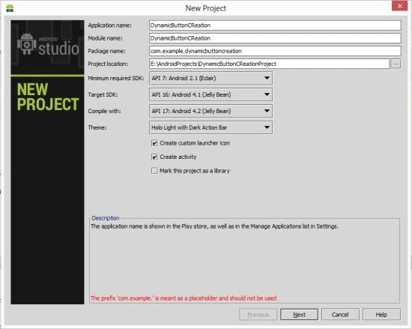Open the Compile with dropdown
The height and width of the screenshot is (329, 412).
[210, 111]
